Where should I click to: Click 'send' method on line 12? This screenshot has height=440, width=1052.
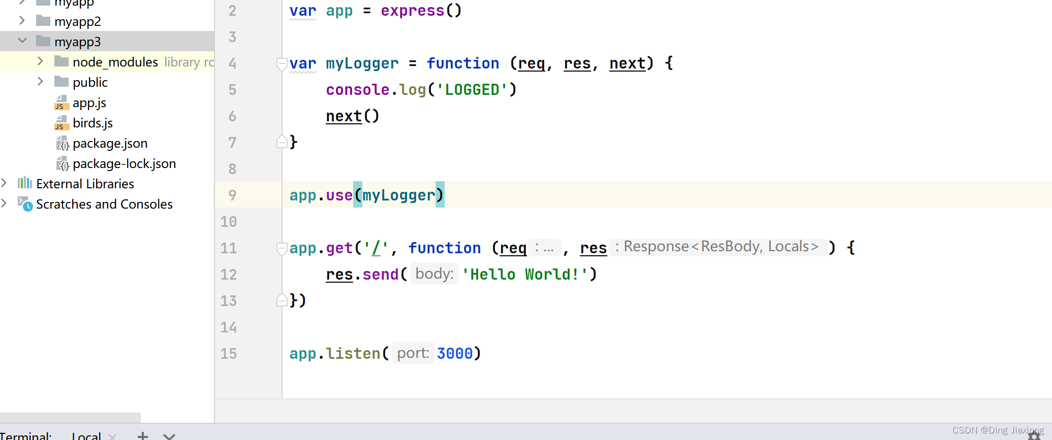(380, 275)
